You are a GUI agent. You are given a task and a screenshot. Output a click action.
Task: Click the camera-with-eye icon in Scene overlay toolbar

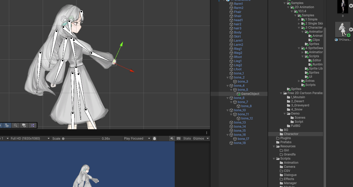coord(24,125)
